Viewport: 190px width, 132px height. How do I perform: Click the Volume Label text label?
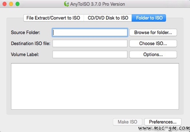click(25, 55)
